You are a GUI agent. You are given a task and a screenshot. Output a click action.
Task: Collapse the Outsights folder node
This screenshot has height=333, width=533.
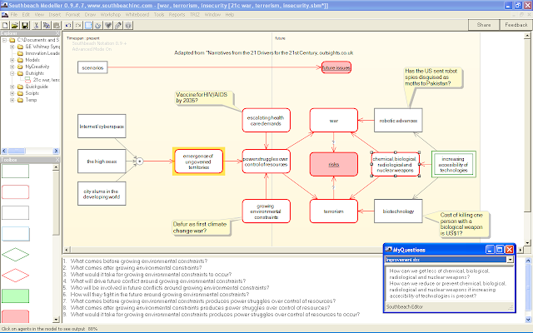tap(12, 73)
